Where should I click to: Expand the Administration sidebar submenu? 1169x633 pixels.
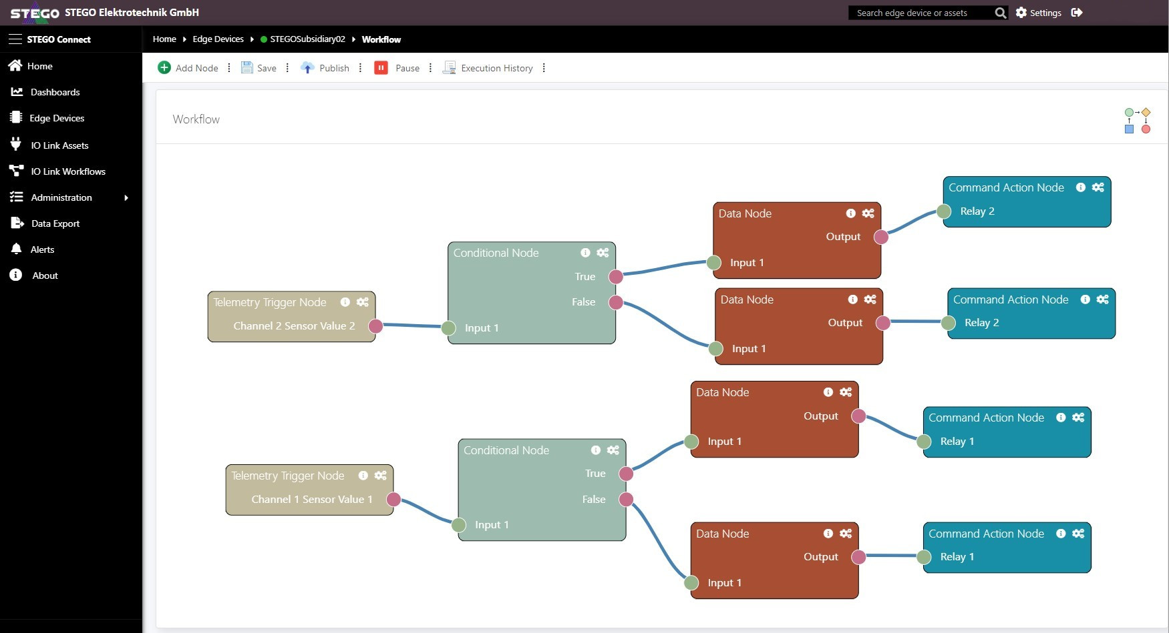61,197
